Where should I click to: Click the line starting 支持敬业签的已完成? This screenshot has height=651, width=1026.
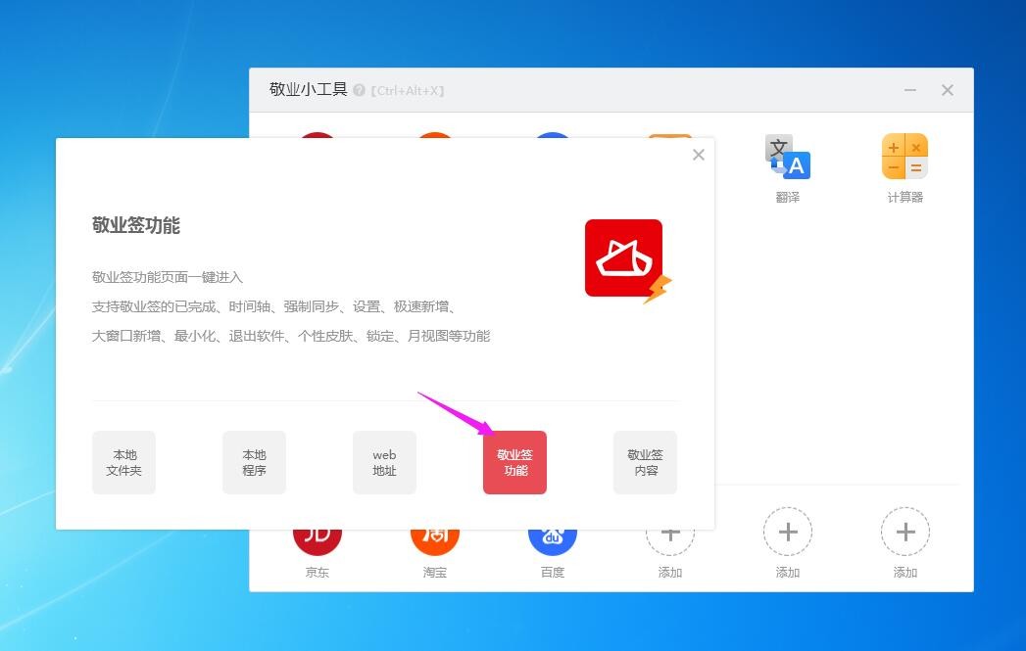pyautogui.click(x=273, y=306)
